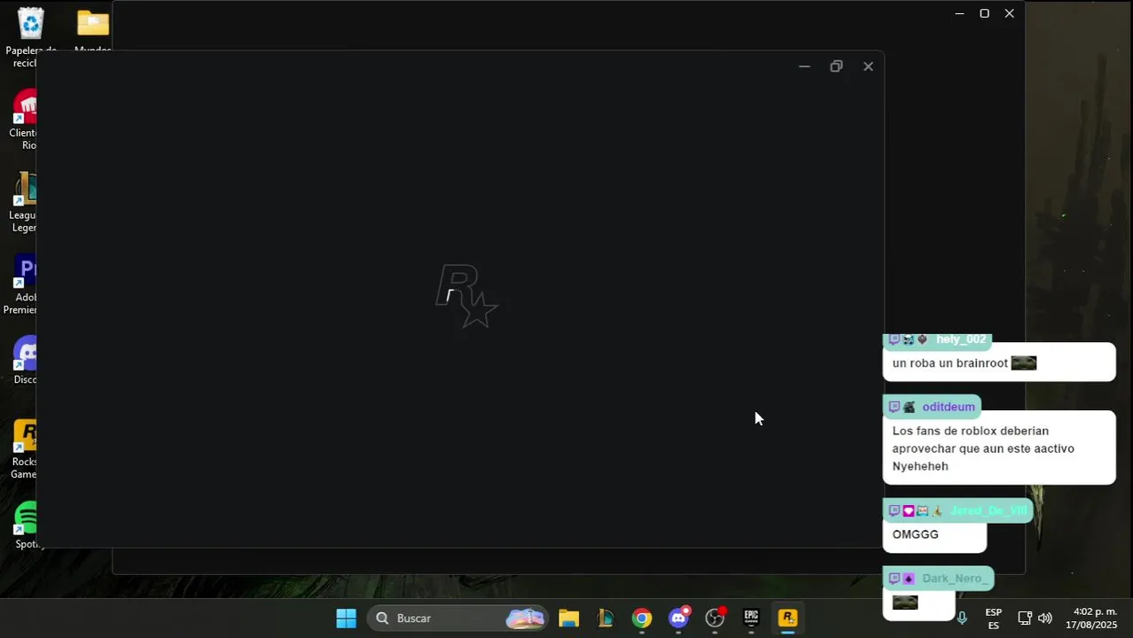Click the chat message 'un roba un brainroot'
The image size is (1133, 638).
(x=949, y=363)
